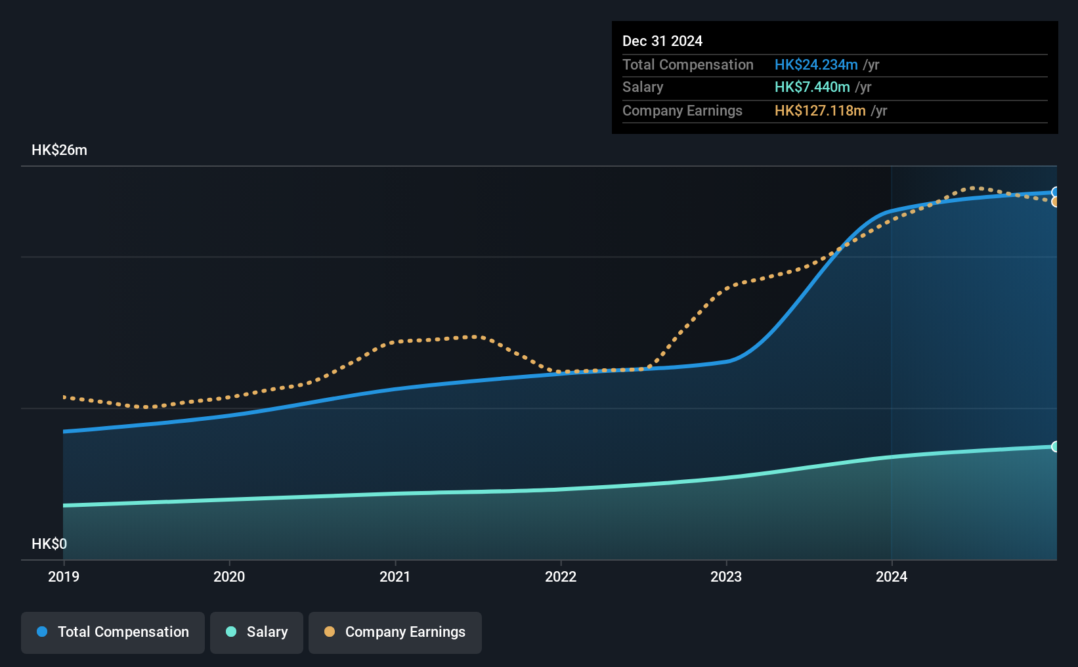Screen dimensions: 1078x667
Task: Click the blue Total Compensation legend dot
Action: [x=42, y=632]
